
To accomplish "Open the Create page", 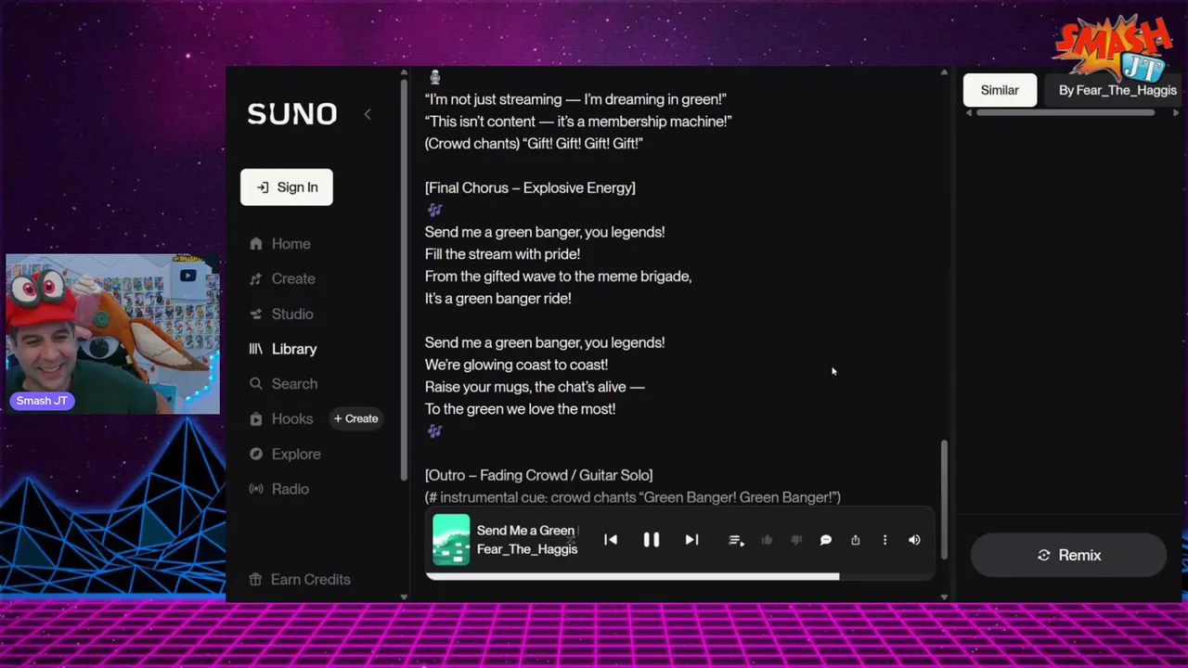I will (293, 278).
